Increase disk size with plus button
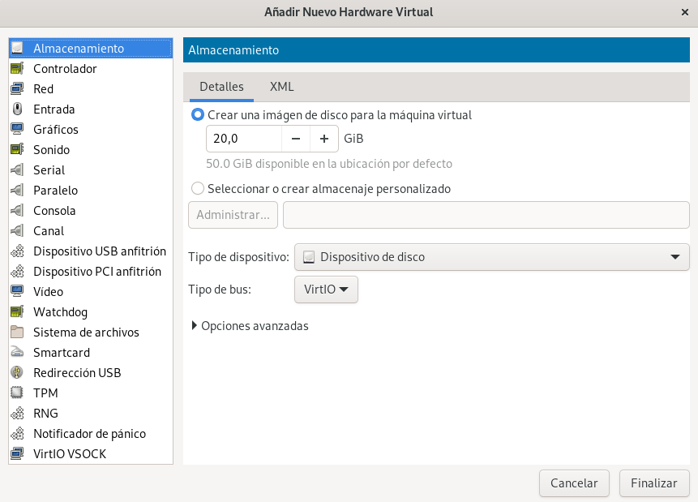The height and width of the screenshot is (502, 698). (x=324, y=139)
